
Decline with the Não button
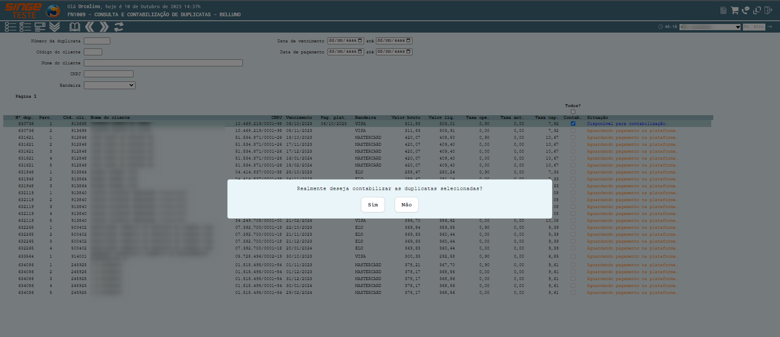pos(406,205)
